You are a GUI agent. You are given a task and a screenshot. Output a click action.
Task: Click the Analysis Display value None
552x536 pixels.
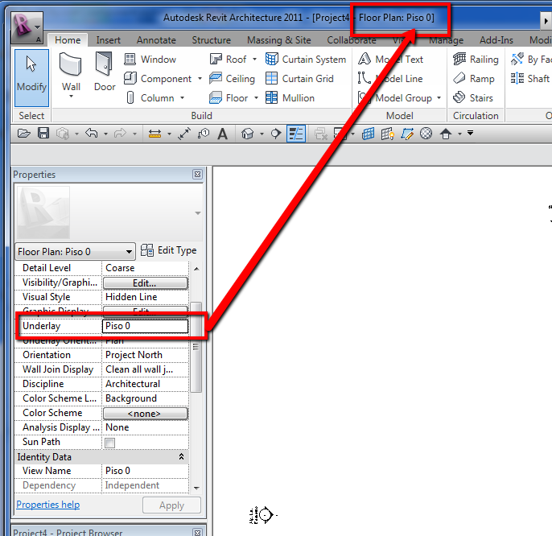pyautogui.click(x=145, y=427)
